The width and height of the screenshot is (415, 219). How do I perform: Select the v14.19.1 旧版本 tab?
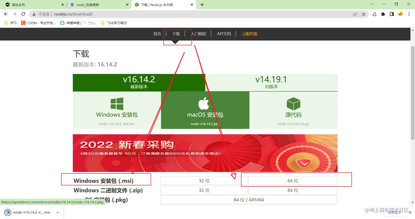coord(271,82)
